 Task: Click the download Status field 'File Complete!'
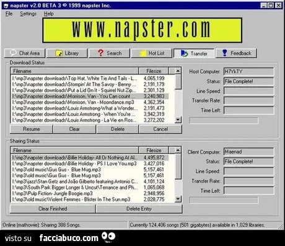[x=248, y=81]
